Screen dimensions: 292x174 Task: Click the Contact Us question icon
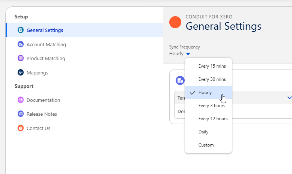click(x=21, y=128)
